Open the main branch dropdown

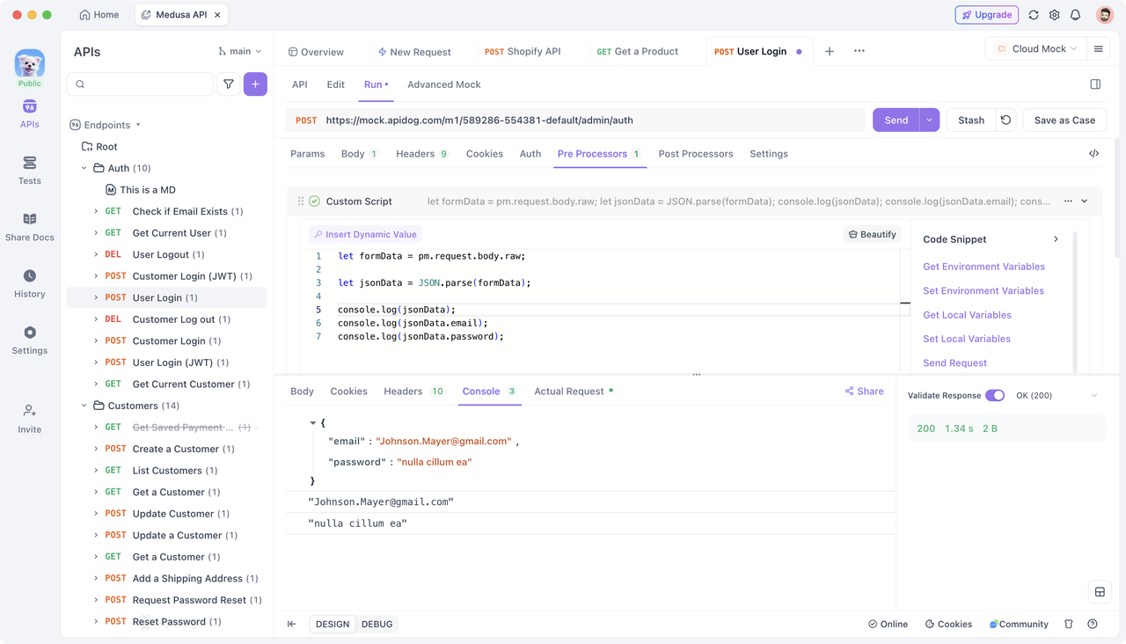pos(240,51)
